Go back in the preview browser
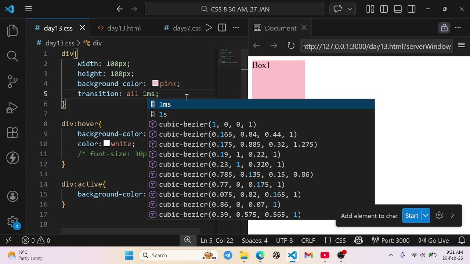 [257, 46]
